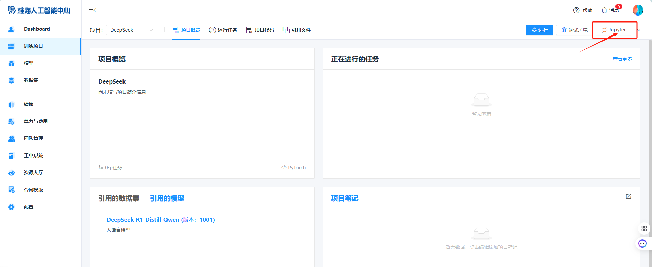Click the 调试环境 button
The height and width of the screenshot is (267, 652).
click(x=575, y=30)
